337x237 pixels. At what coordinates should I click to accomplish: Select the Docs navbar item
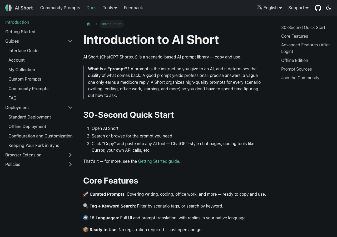[91, 8]
